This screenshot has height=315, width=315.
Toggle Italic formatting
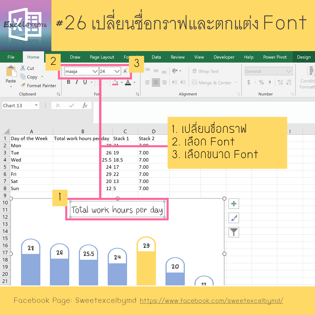pyautogui.click(x=77, y=82)
